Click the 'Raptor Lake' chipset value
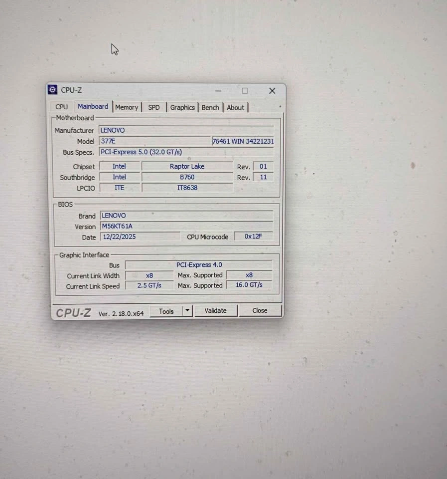The width and height of the screenshot is (447, 479). point(187,166)
